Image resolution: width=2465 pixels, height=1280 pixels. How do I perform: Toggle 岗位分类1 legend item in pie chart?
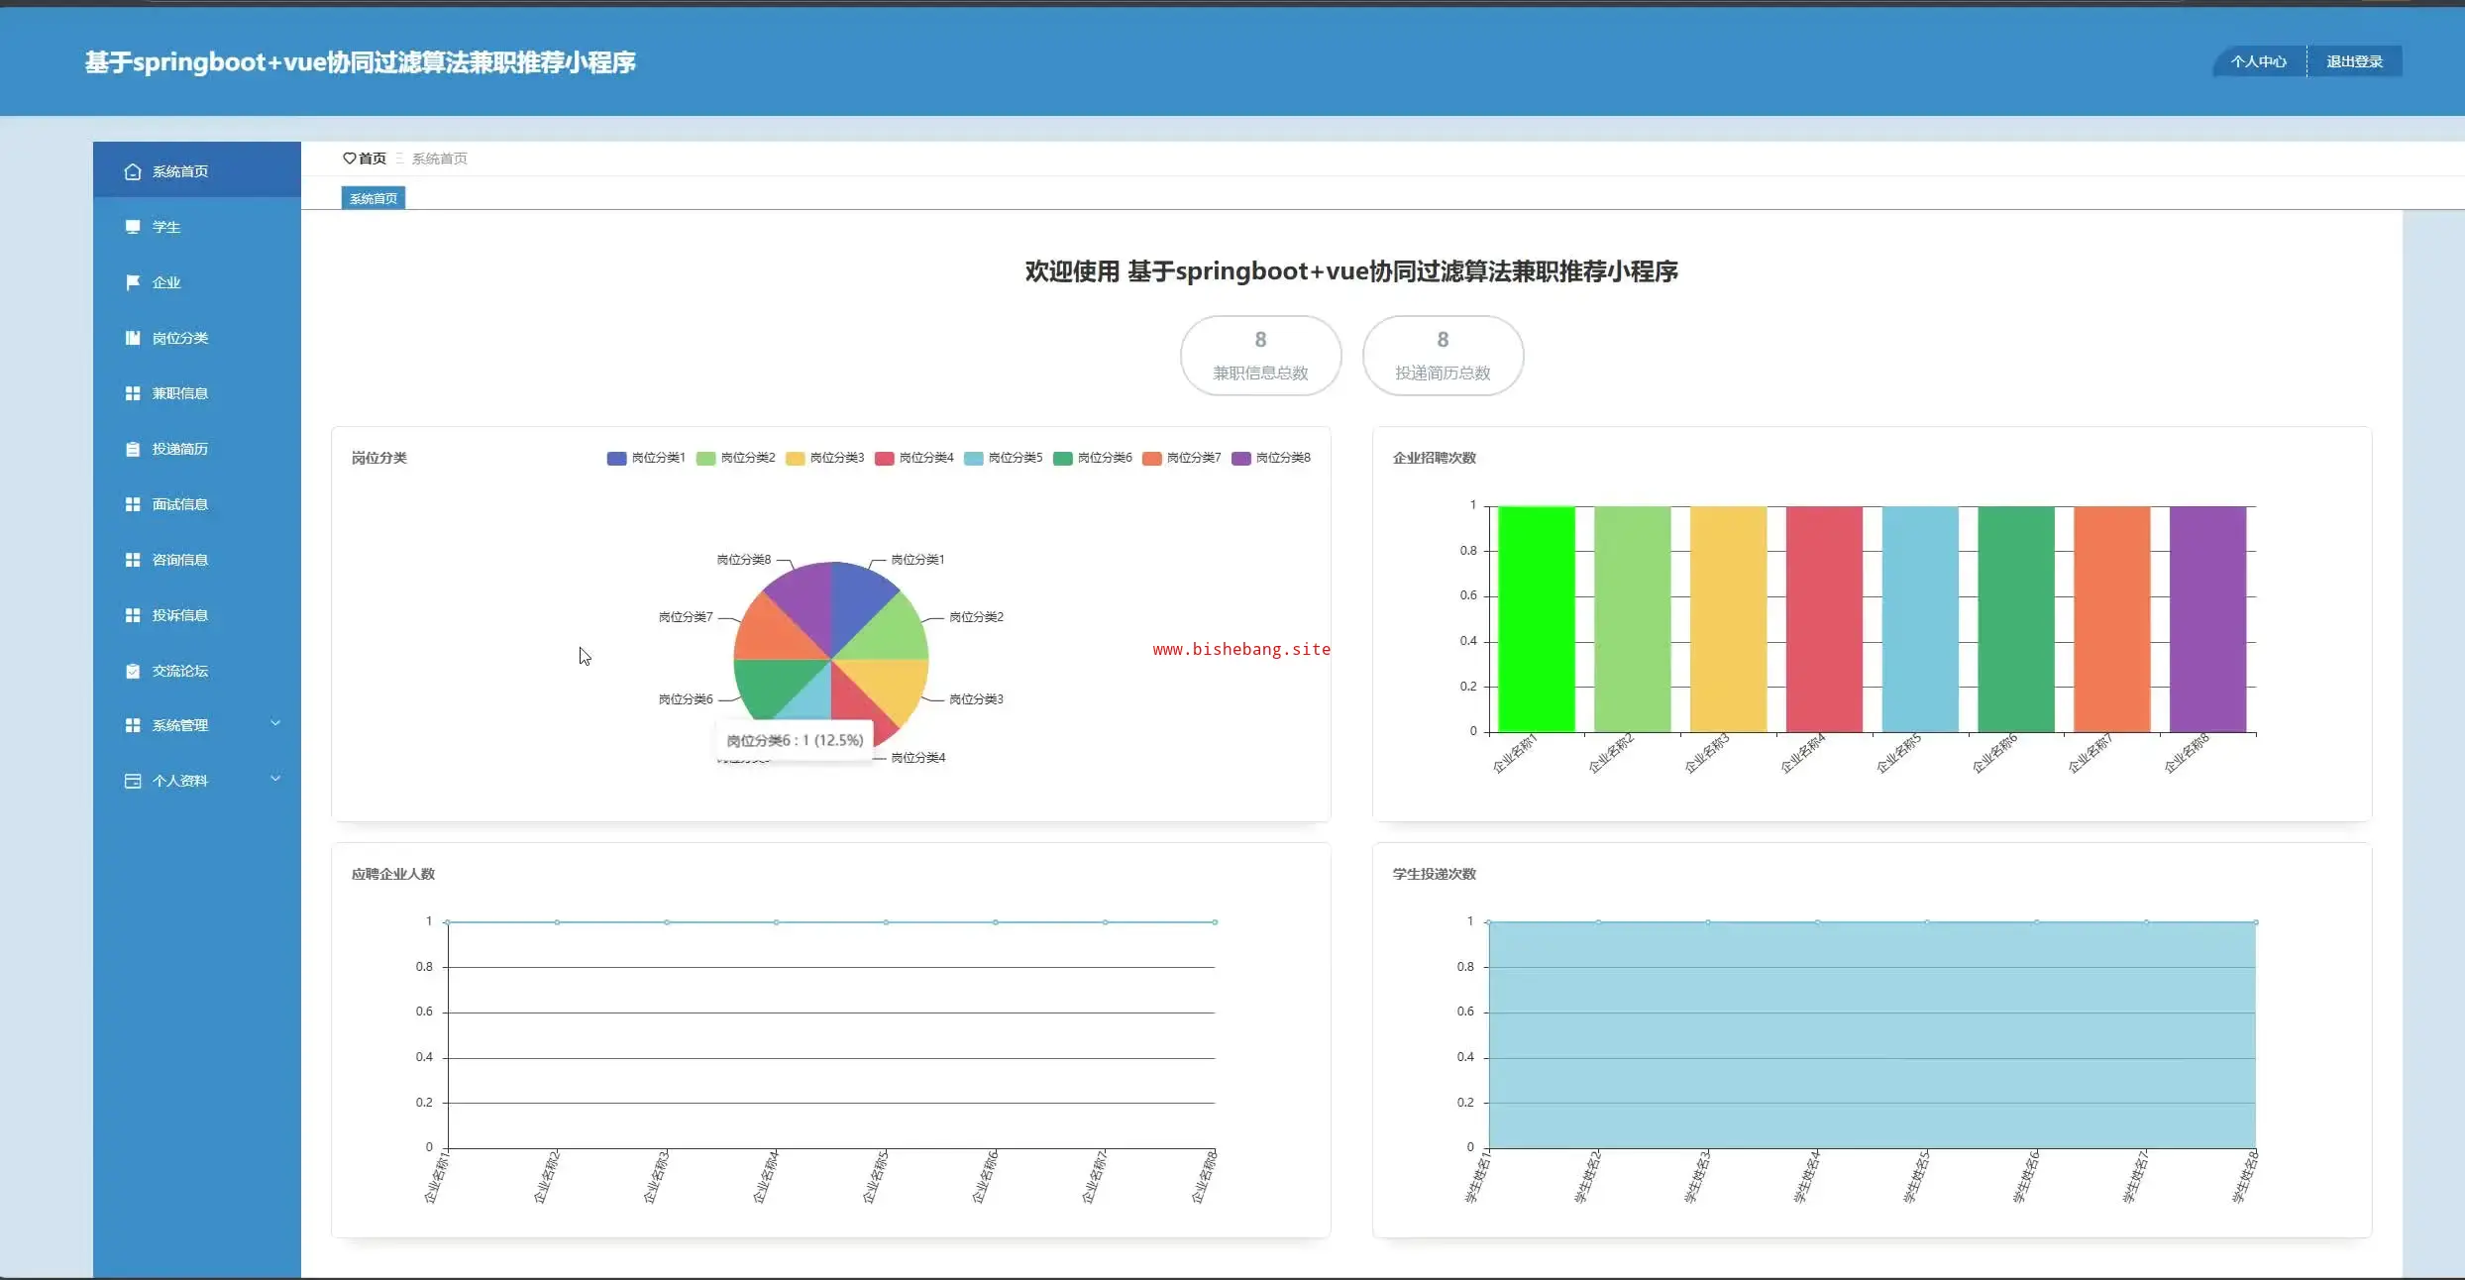click(646, 458)
